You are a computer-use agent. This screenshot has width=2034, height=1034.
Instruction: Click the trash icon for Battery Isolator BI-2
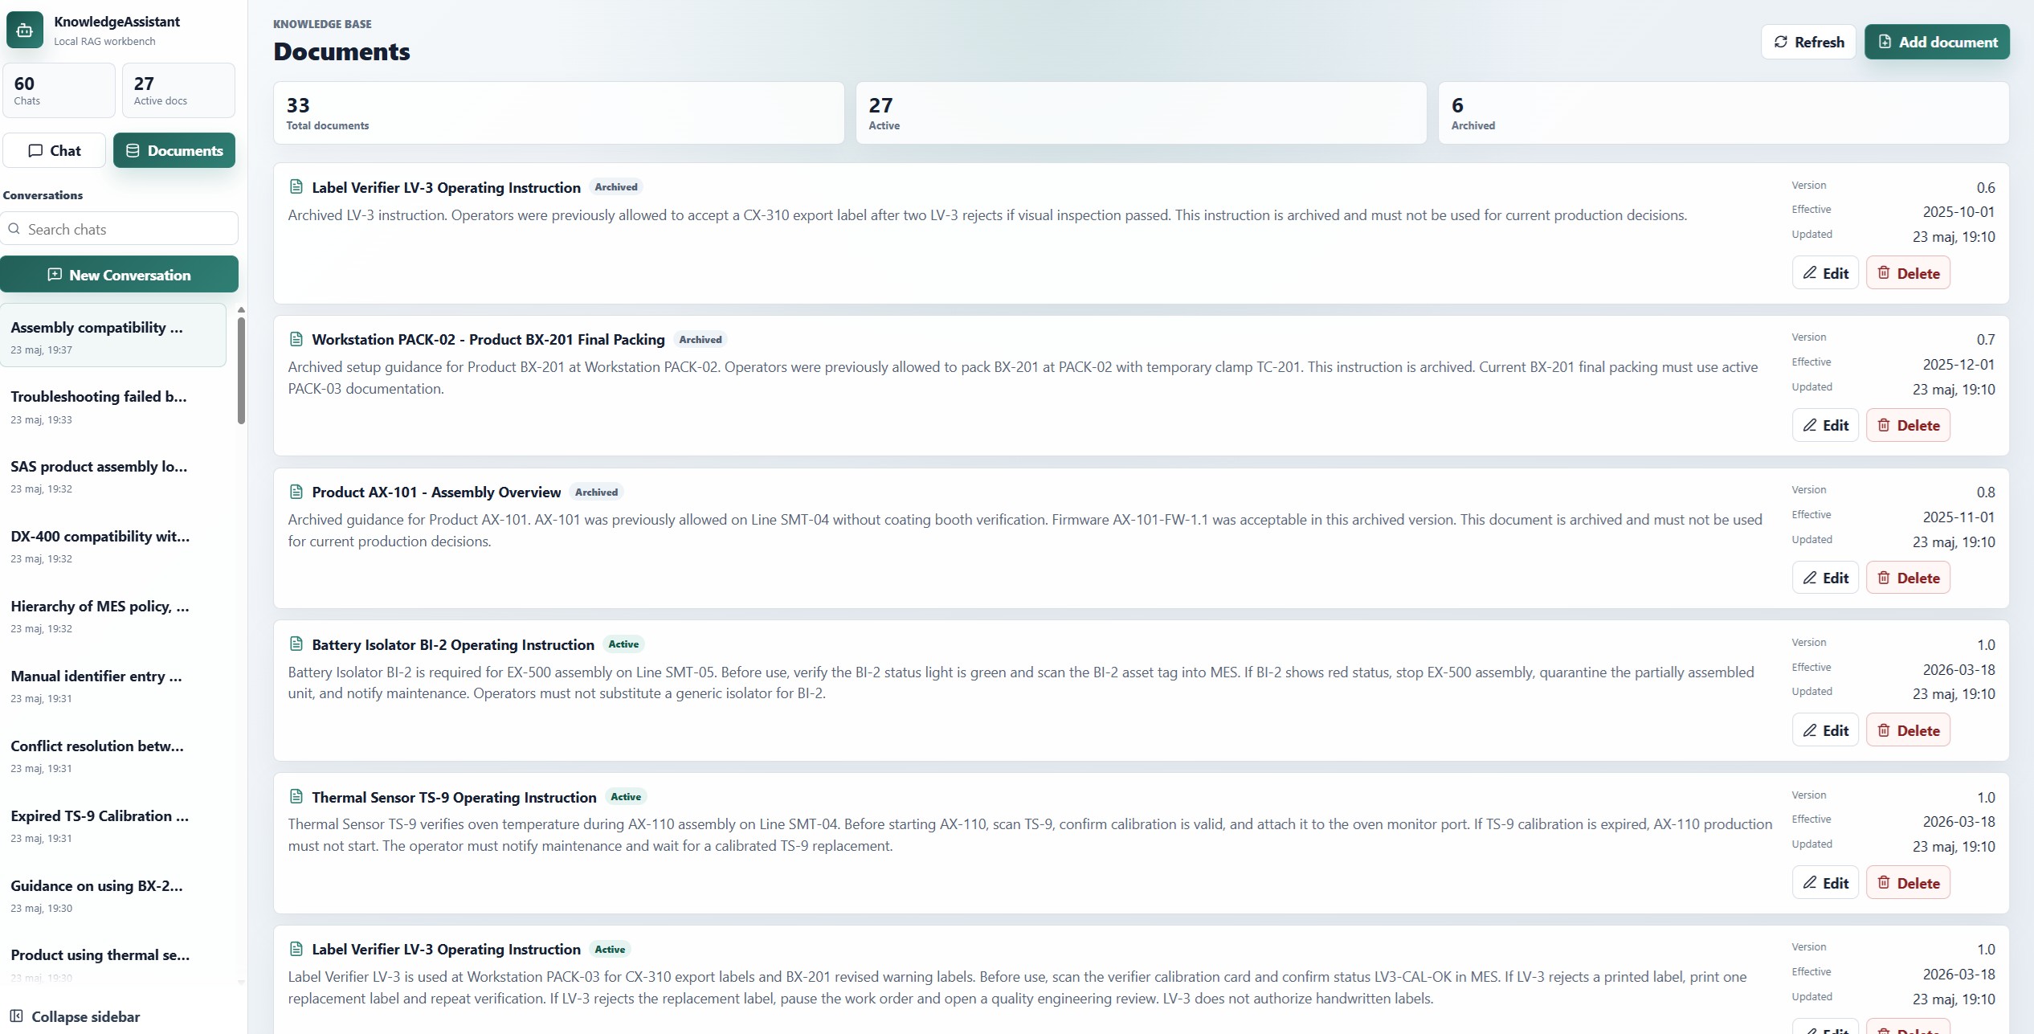1884,730
